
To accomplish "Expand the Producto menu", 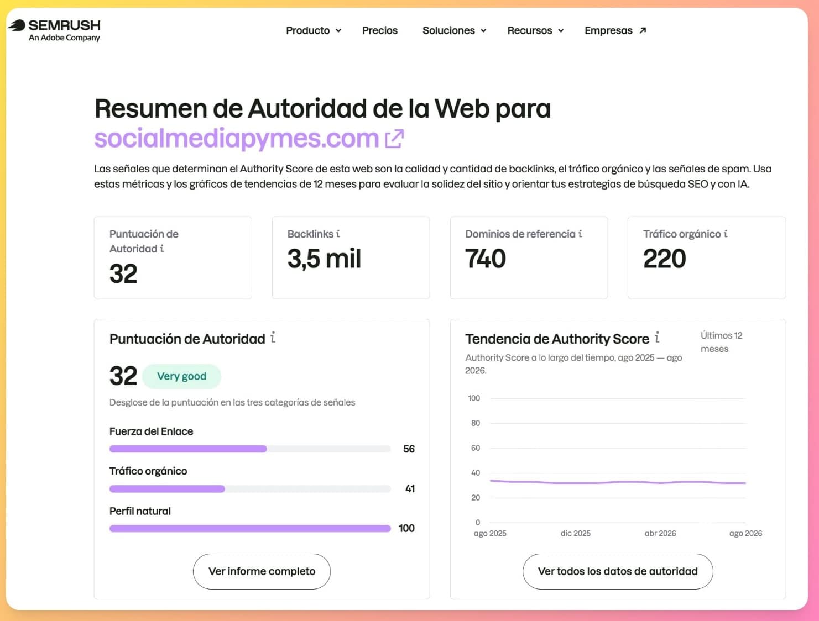I will (x=314, y=30).
